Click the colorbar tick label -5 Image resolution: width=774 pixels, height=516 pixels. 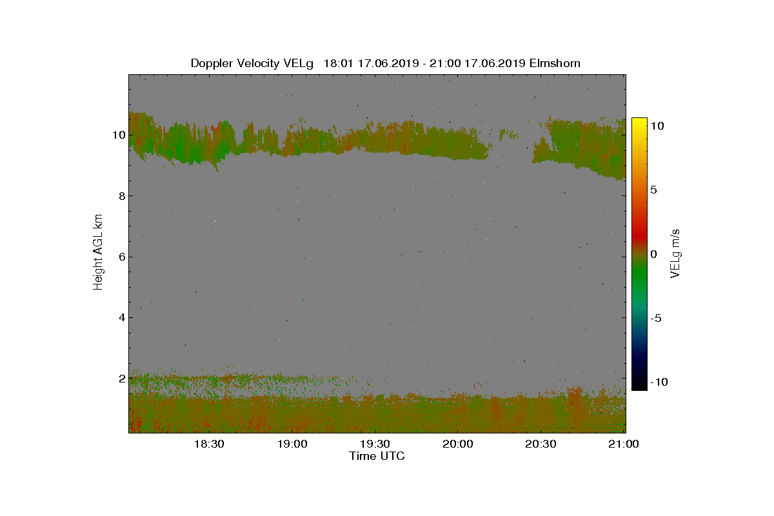pos(655,318)
